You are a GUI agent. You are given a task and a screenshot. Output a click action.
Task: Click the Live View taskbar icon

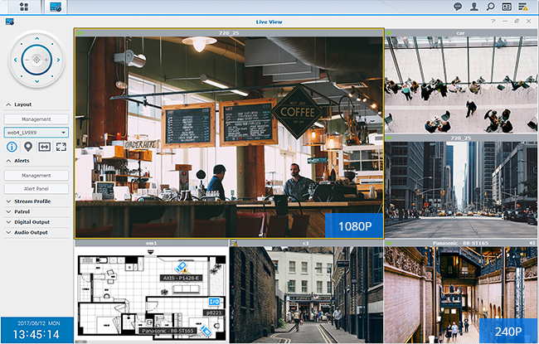(56, 7)
